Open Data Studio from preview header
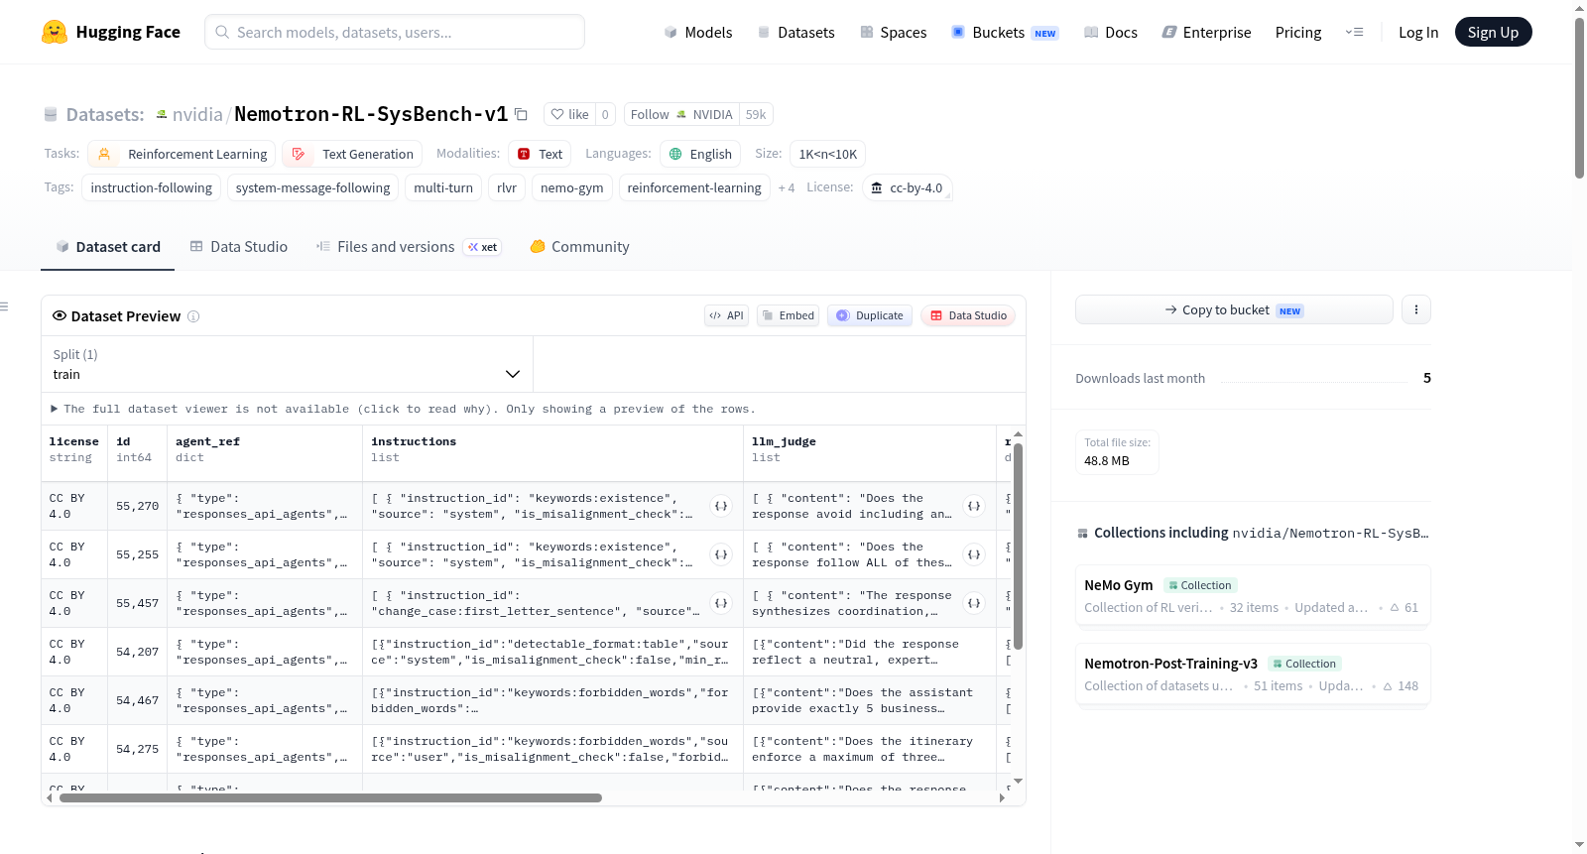Image resolution: width=1587 pixels, height=854 pixels. (968, 315)
